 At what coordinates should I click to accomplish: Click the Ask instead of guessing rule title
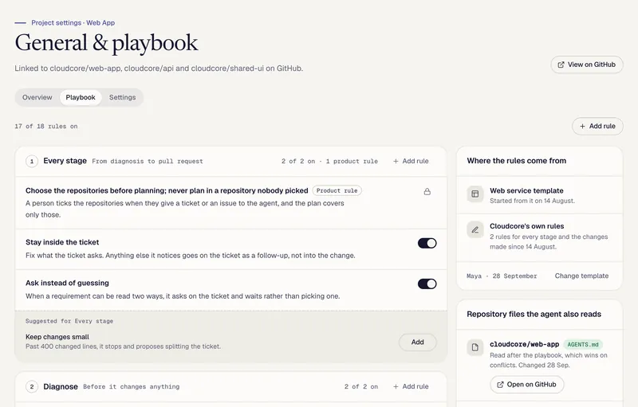[x=67, y=283]
